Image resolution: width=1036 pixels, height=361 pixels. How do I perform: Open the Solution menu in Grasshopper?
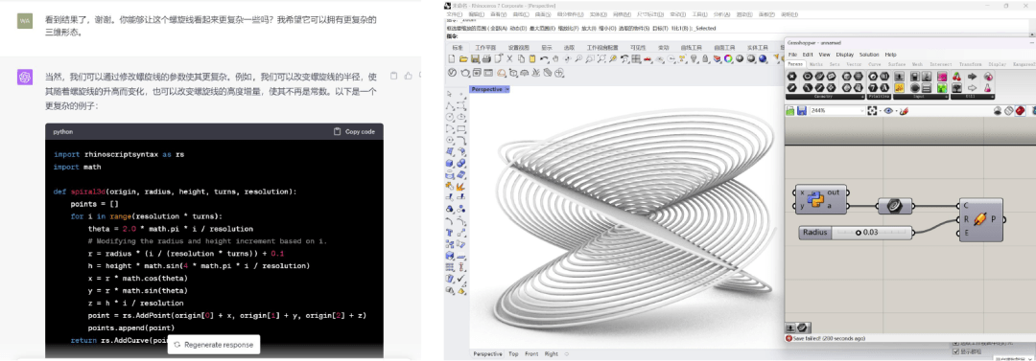[x=869, y=55]
